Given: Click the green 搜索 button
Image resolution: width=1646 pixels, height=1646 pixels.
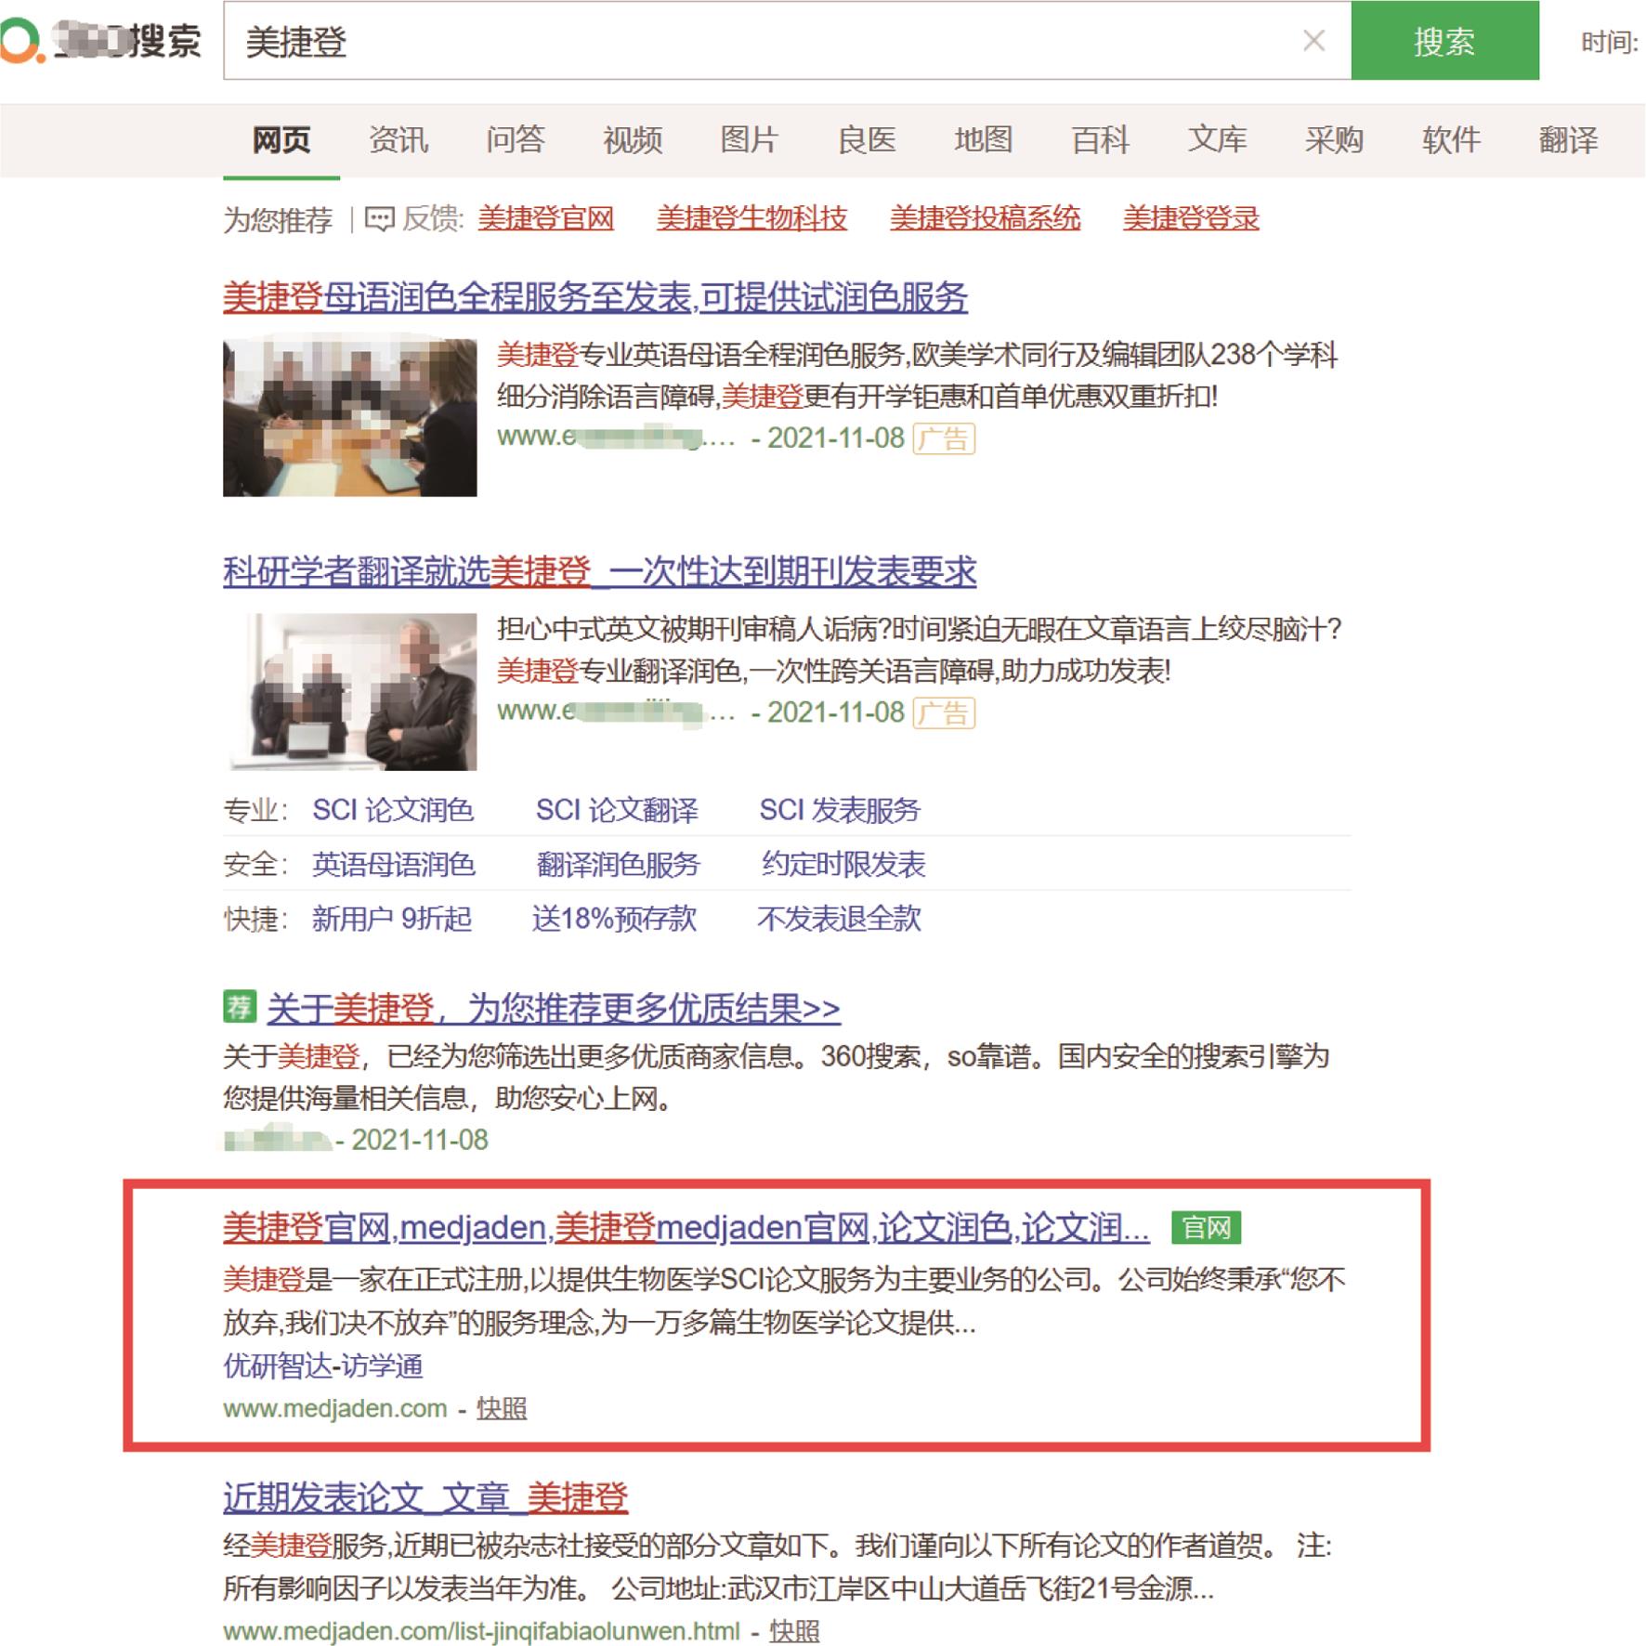Looking at the screenshot, I should point(1444,41).
